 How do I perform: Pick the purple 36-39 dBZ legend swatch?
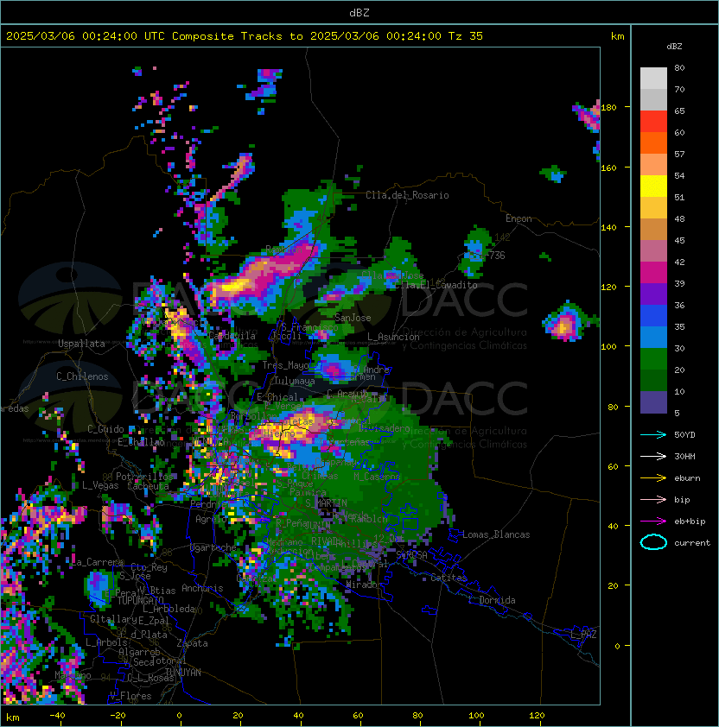(x=653, y=294)
